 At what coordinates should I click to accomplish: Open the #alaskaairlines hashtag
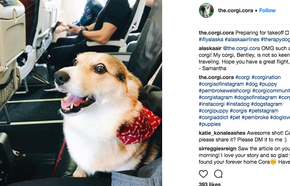click(242, 39)
